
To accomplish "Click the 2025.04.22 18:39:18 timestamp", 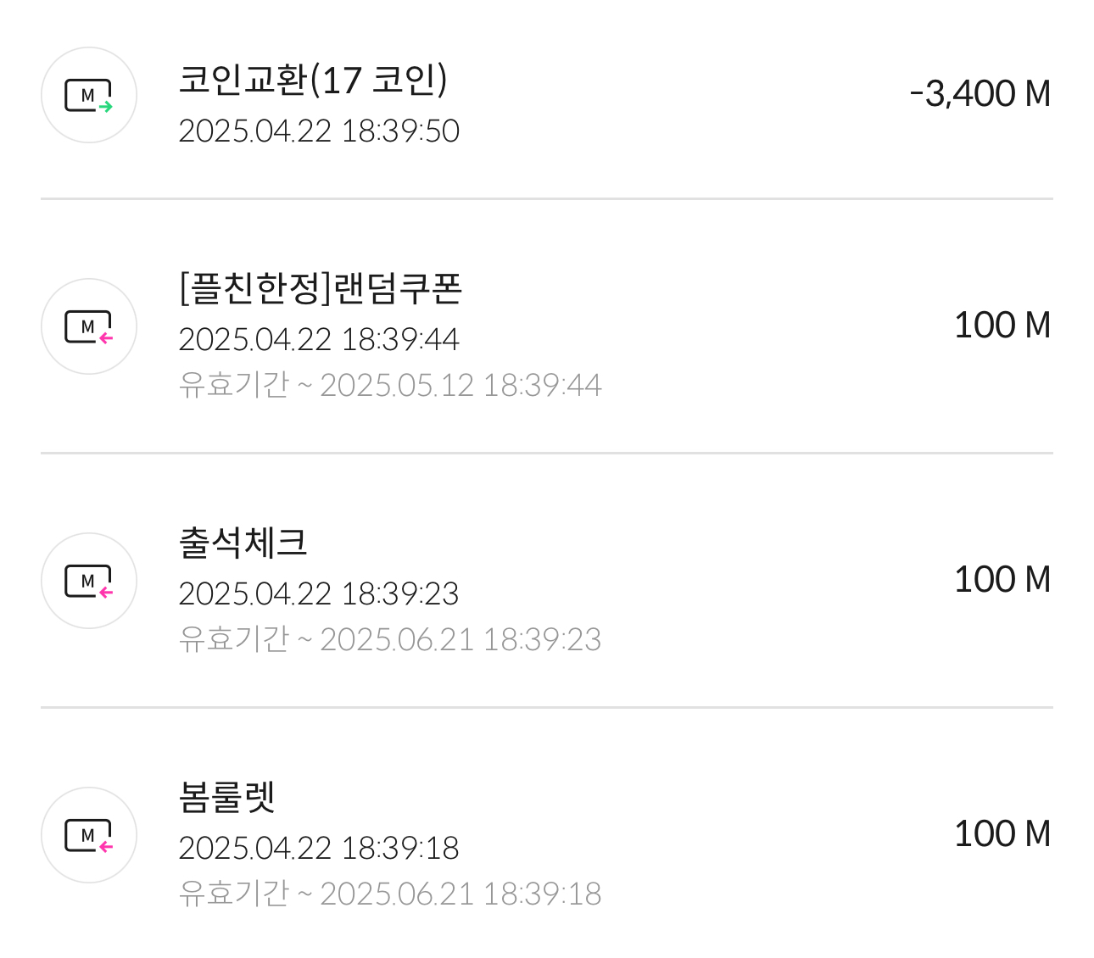I will pos(319,849).
